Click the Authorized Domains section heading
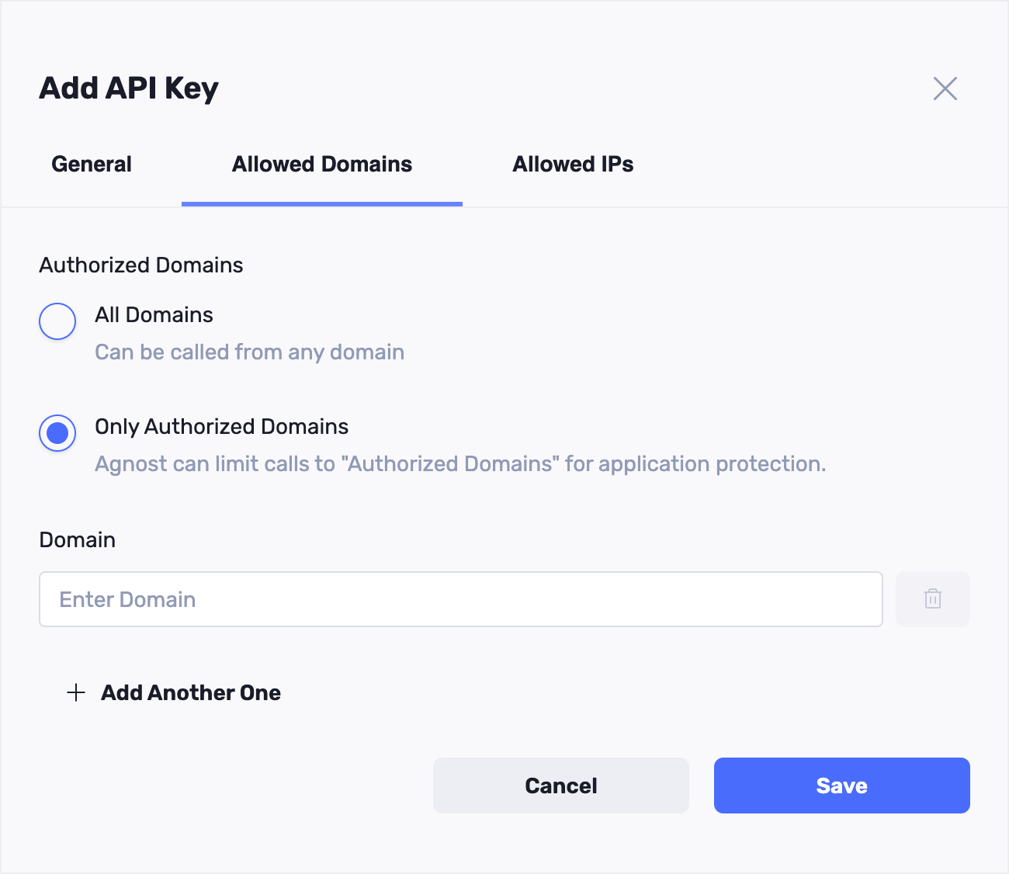Viewport: 1009px width, 874px height. [x=141, y=265]
